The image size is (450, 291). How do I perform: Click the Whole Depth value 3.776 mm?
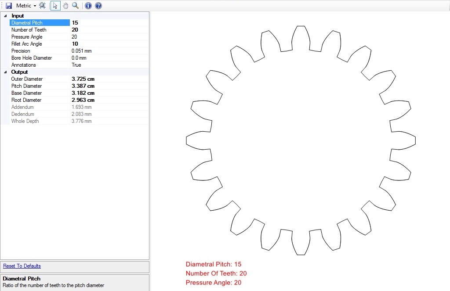81,121
